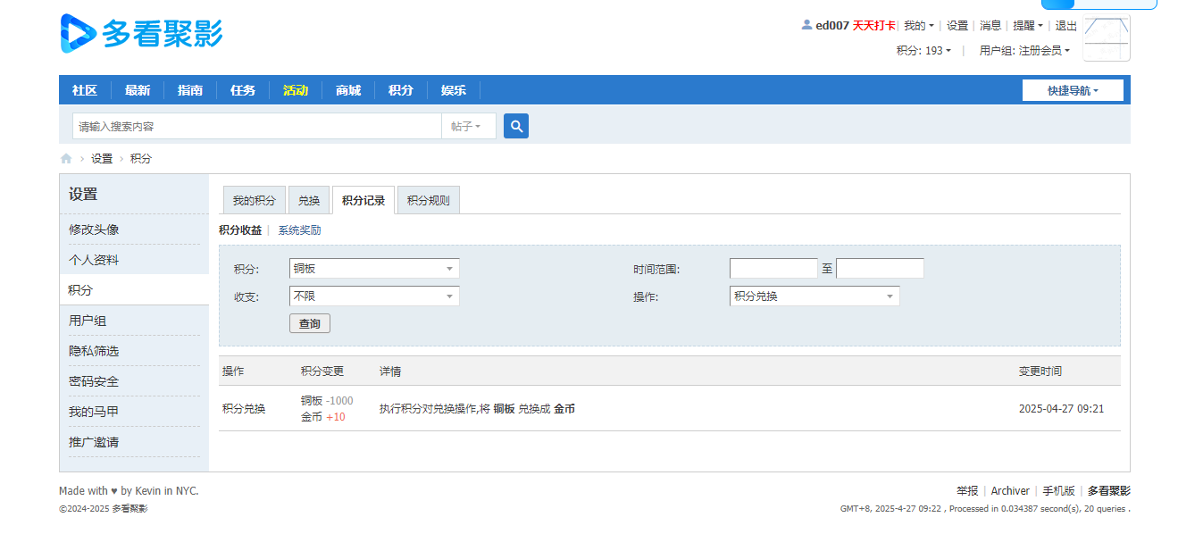Expand the 操作 dropdown showing 积分兑换

814,296
